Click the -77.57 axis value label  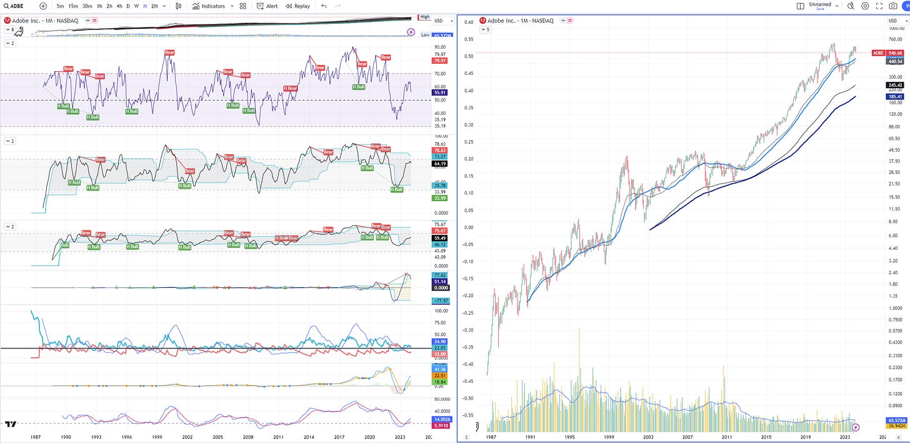439,300
